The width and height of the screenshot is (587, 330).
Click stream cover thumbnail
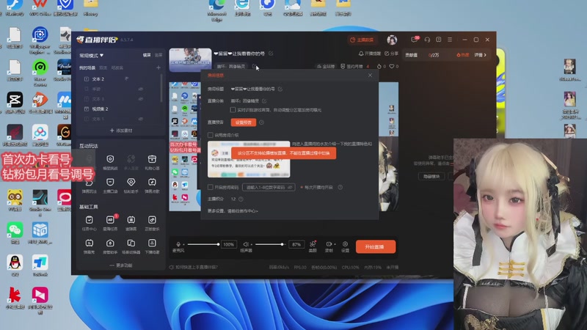click(190, 59)
